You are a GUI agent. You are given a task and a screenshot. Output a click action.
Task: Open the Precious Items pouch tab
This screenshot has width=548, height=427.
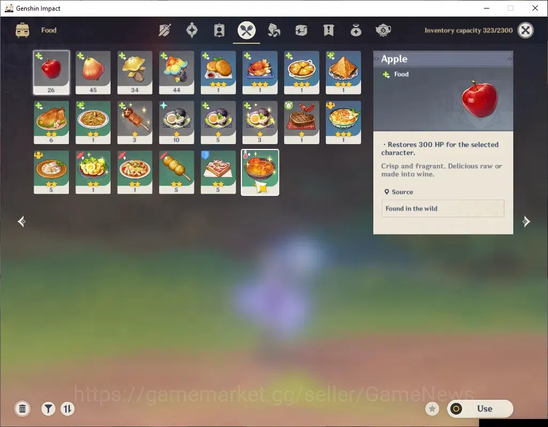click(x=356, y=30)
